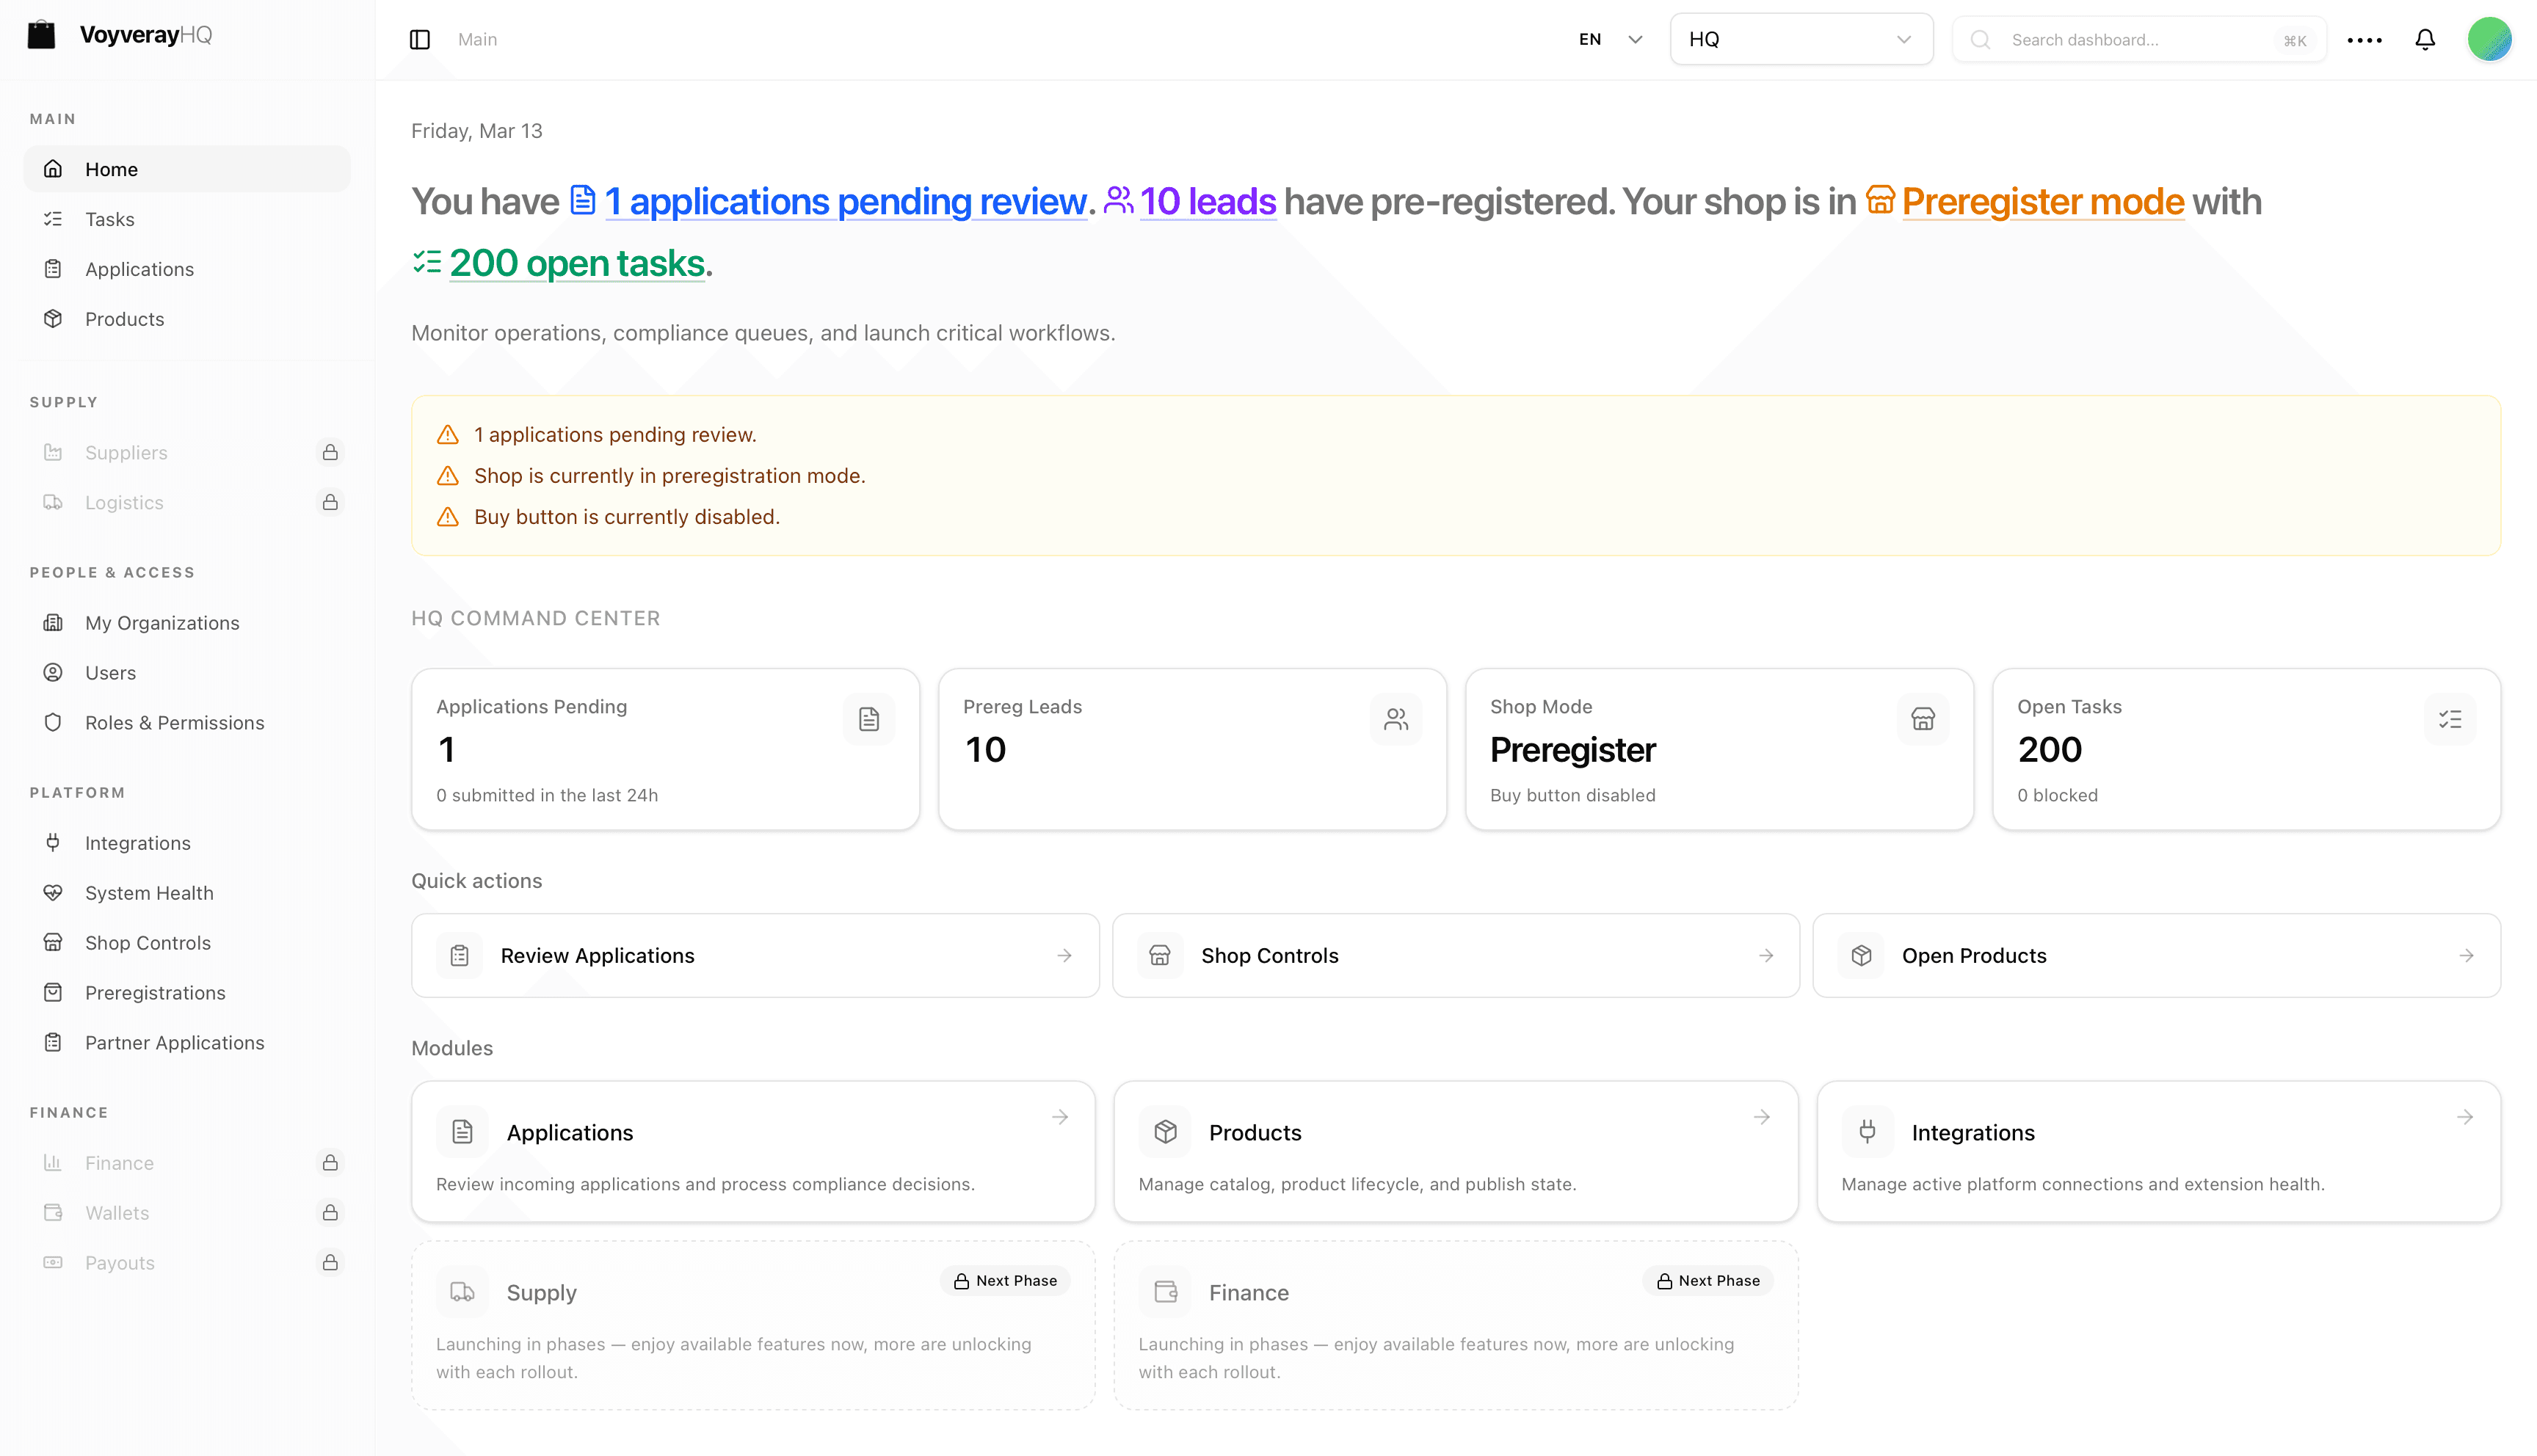
Task: Click the lock icon next to Suppliers
Action: click(x=331, y=452)
